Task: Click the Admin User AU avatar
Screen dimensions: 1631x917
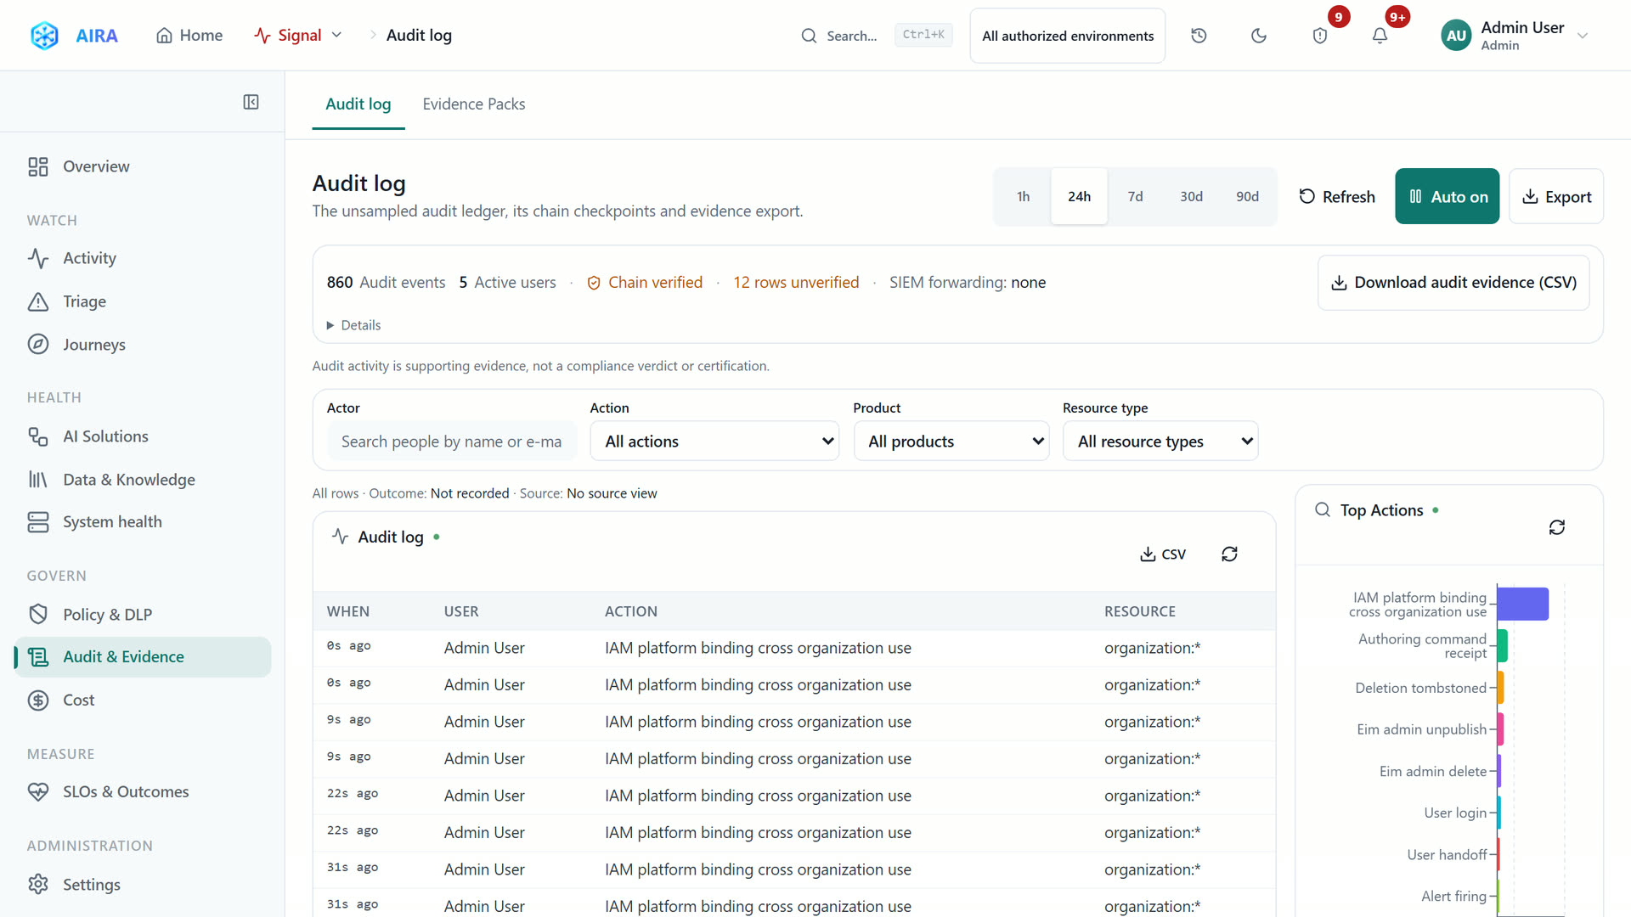Action: (1456, 36)
